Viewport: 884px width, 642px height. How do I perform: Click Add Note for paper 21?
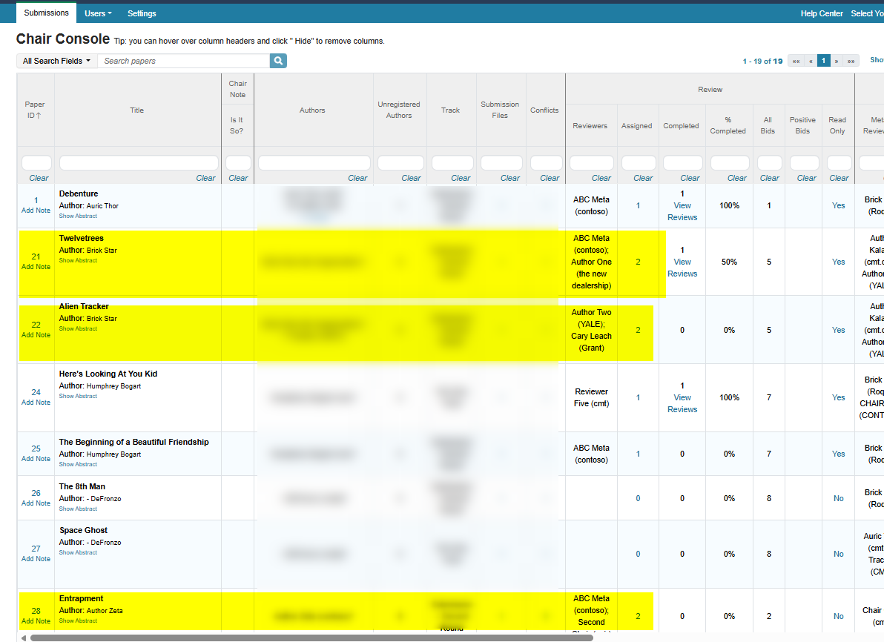click(36, 267)
